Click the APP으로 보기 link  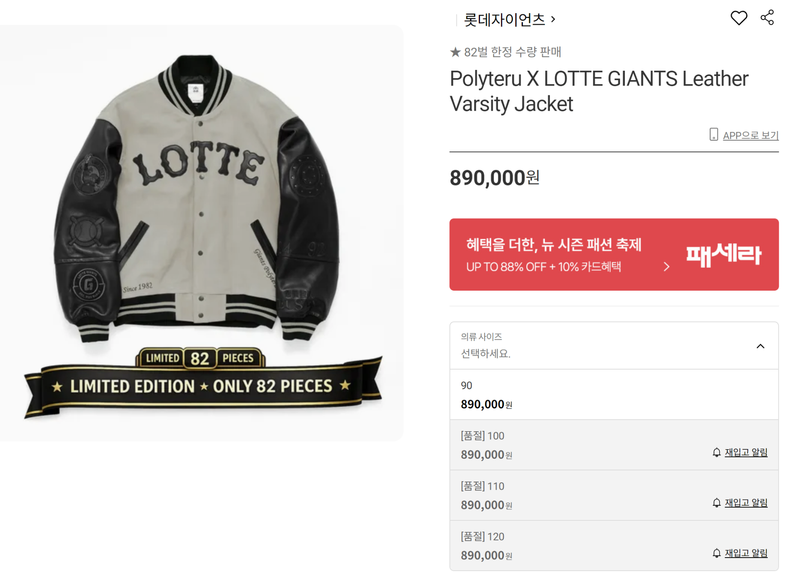click(750, 135)
